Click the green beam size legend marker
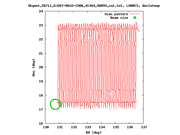 135,18
